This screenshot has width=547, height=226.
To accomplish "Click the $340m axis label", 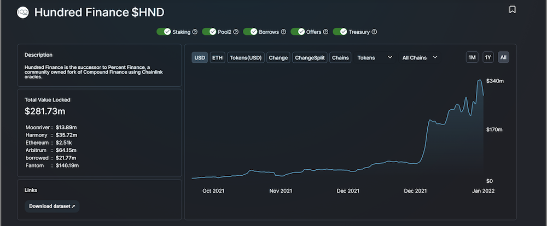I will pos(495,81).
